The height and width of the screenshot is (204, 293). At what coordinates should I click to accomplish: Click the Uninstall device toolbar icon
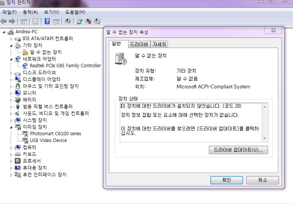point(88,21)
